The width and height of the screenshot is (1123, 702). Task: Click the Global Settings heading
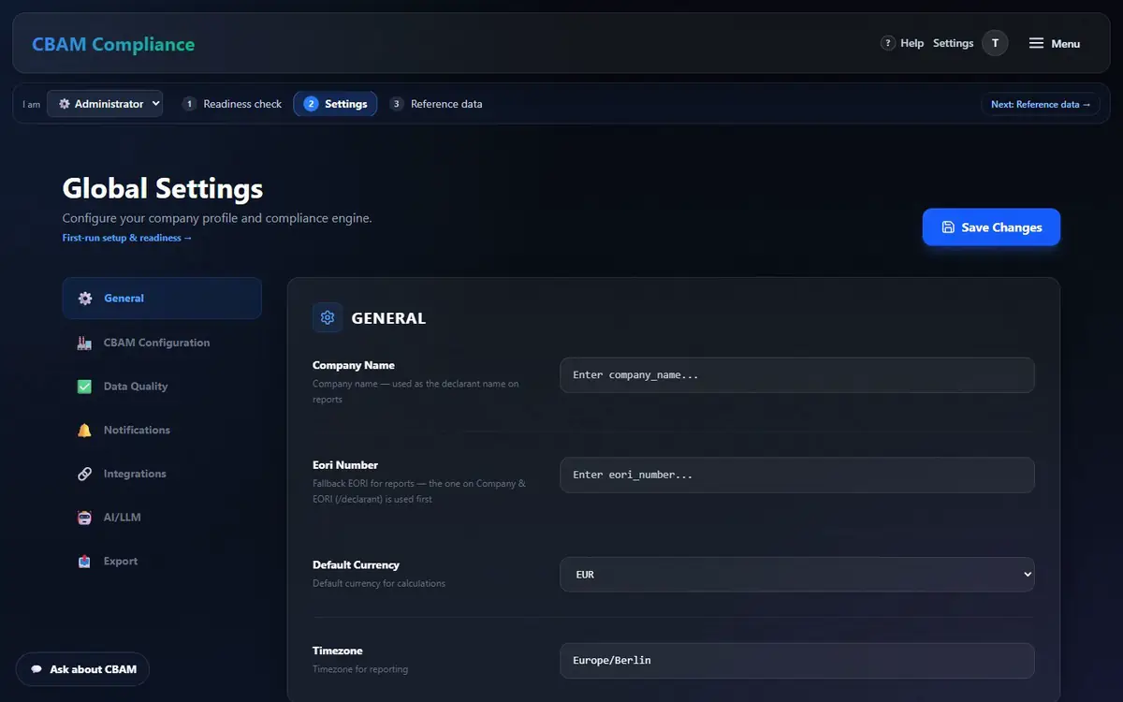click(163, 188)
